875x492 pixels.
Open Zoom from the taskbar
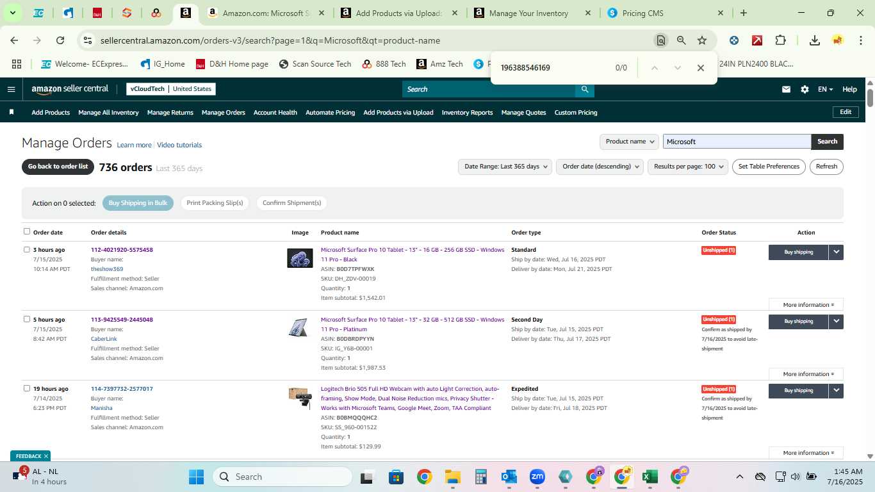[x=537, y=477]
